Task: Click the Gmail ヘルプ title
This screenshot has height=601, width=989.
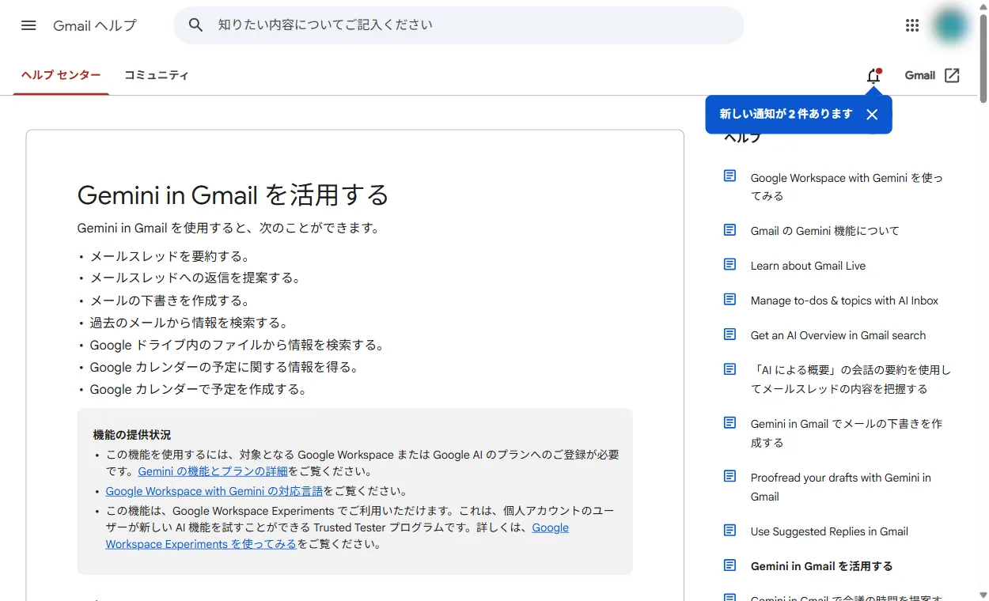Action: (95, 25)
